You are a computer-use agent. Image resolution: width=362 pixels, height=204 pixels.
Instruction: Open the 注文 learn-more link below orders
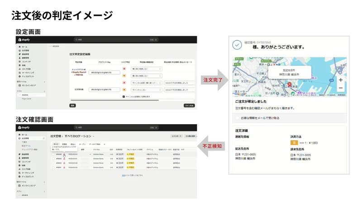click(x=124, y=175)
